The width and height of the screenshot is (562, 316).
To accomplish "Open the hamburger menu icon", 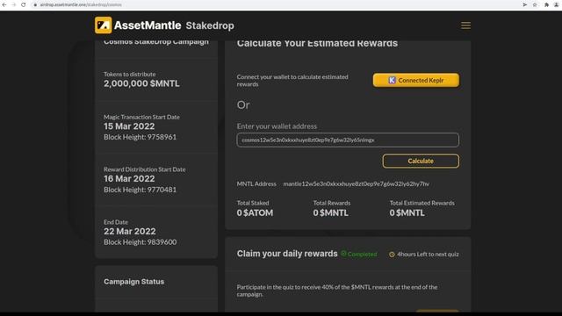I will point(465,25).
